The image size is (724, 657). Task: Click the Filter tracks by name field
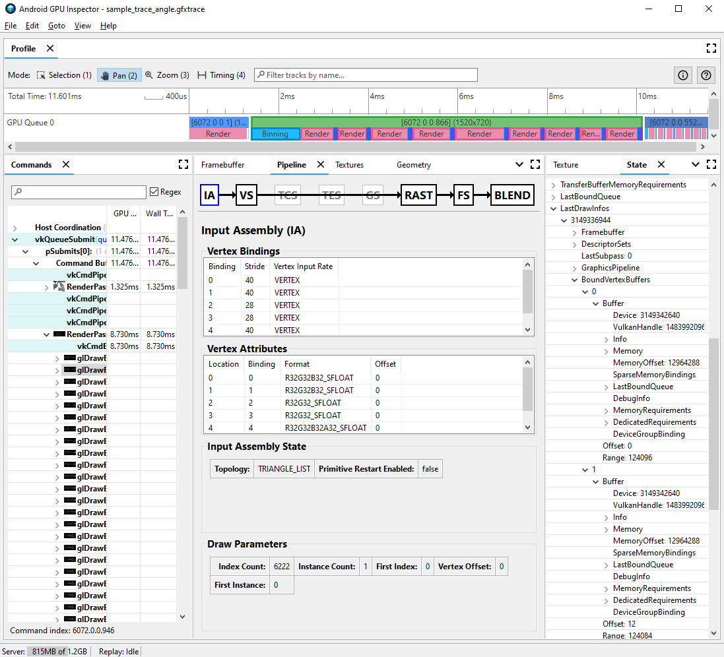(366, 75)
